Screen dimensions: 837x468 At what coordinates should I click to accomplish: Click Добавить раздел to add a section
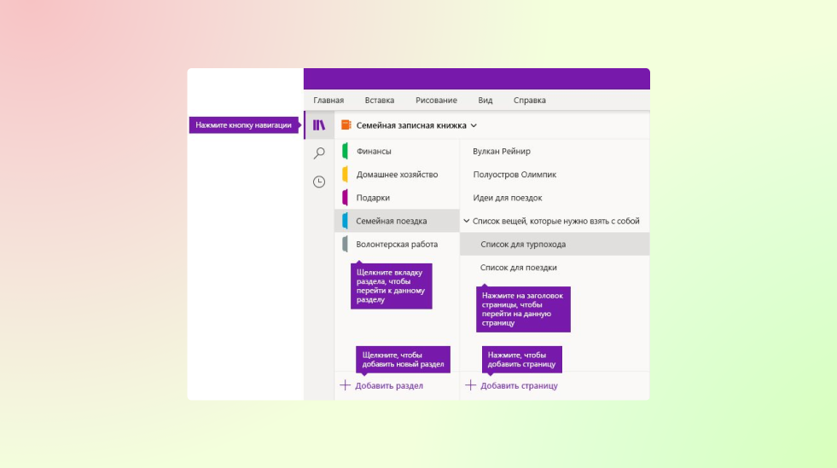pyautogui.click(x=388, y=385)
